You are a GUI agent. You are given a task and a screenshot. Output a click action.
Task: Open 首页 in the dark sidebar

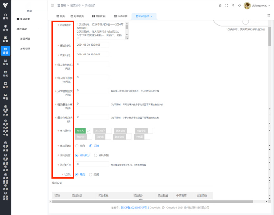coord(5,16)
